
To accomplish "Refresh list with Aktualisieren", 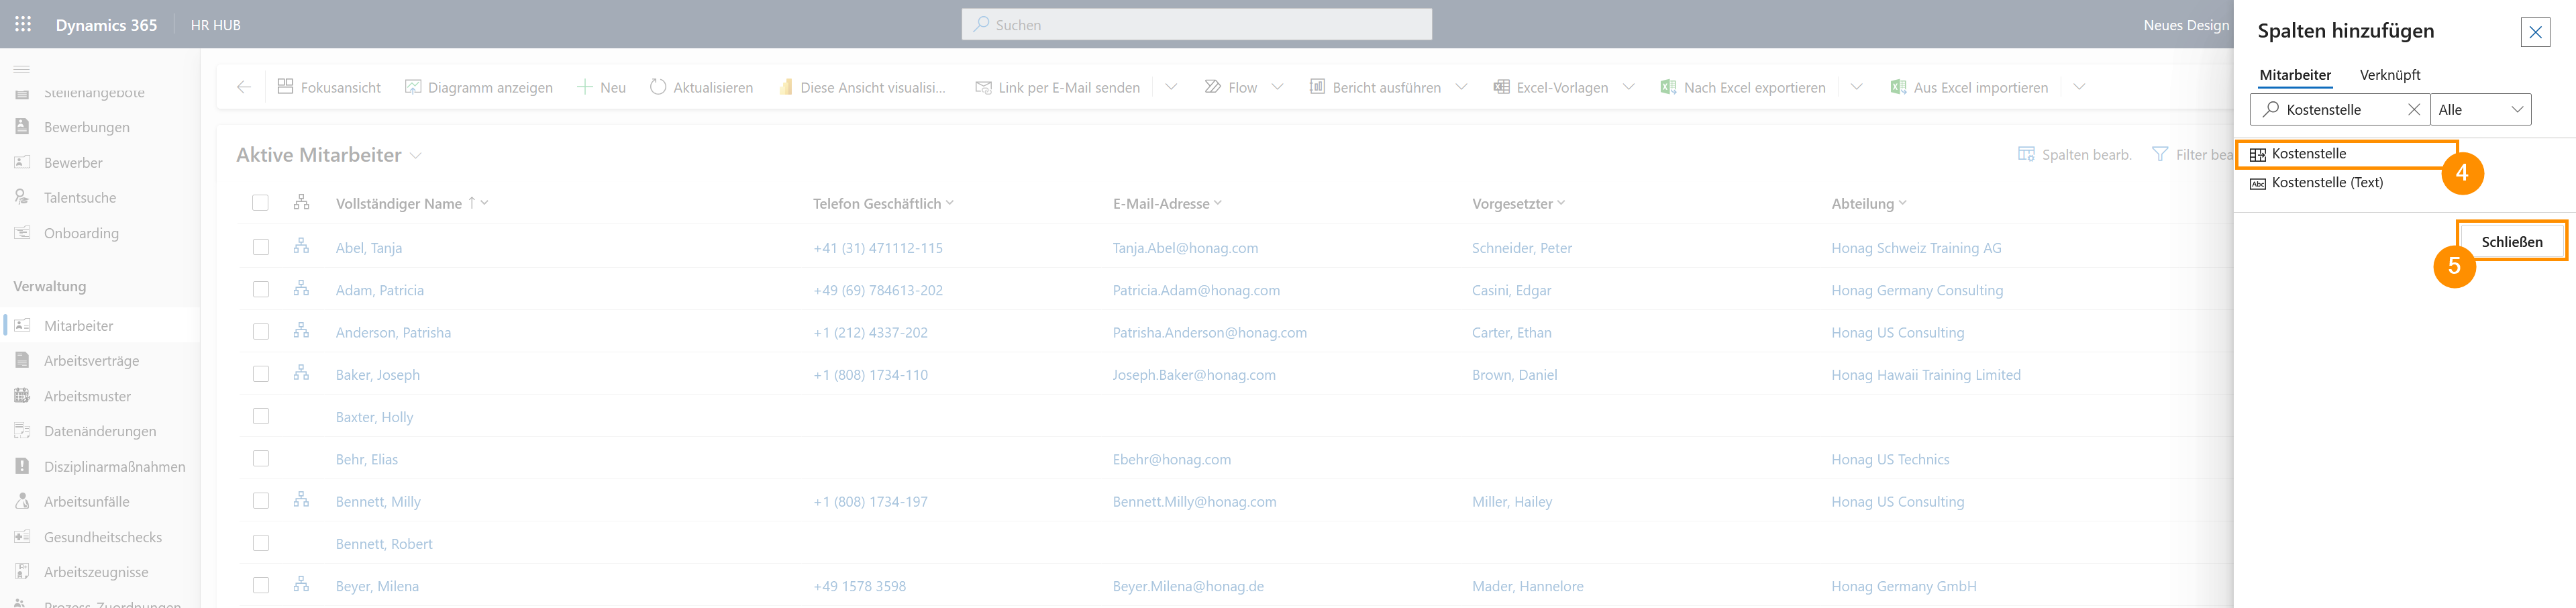I will (x=701, y=87).
